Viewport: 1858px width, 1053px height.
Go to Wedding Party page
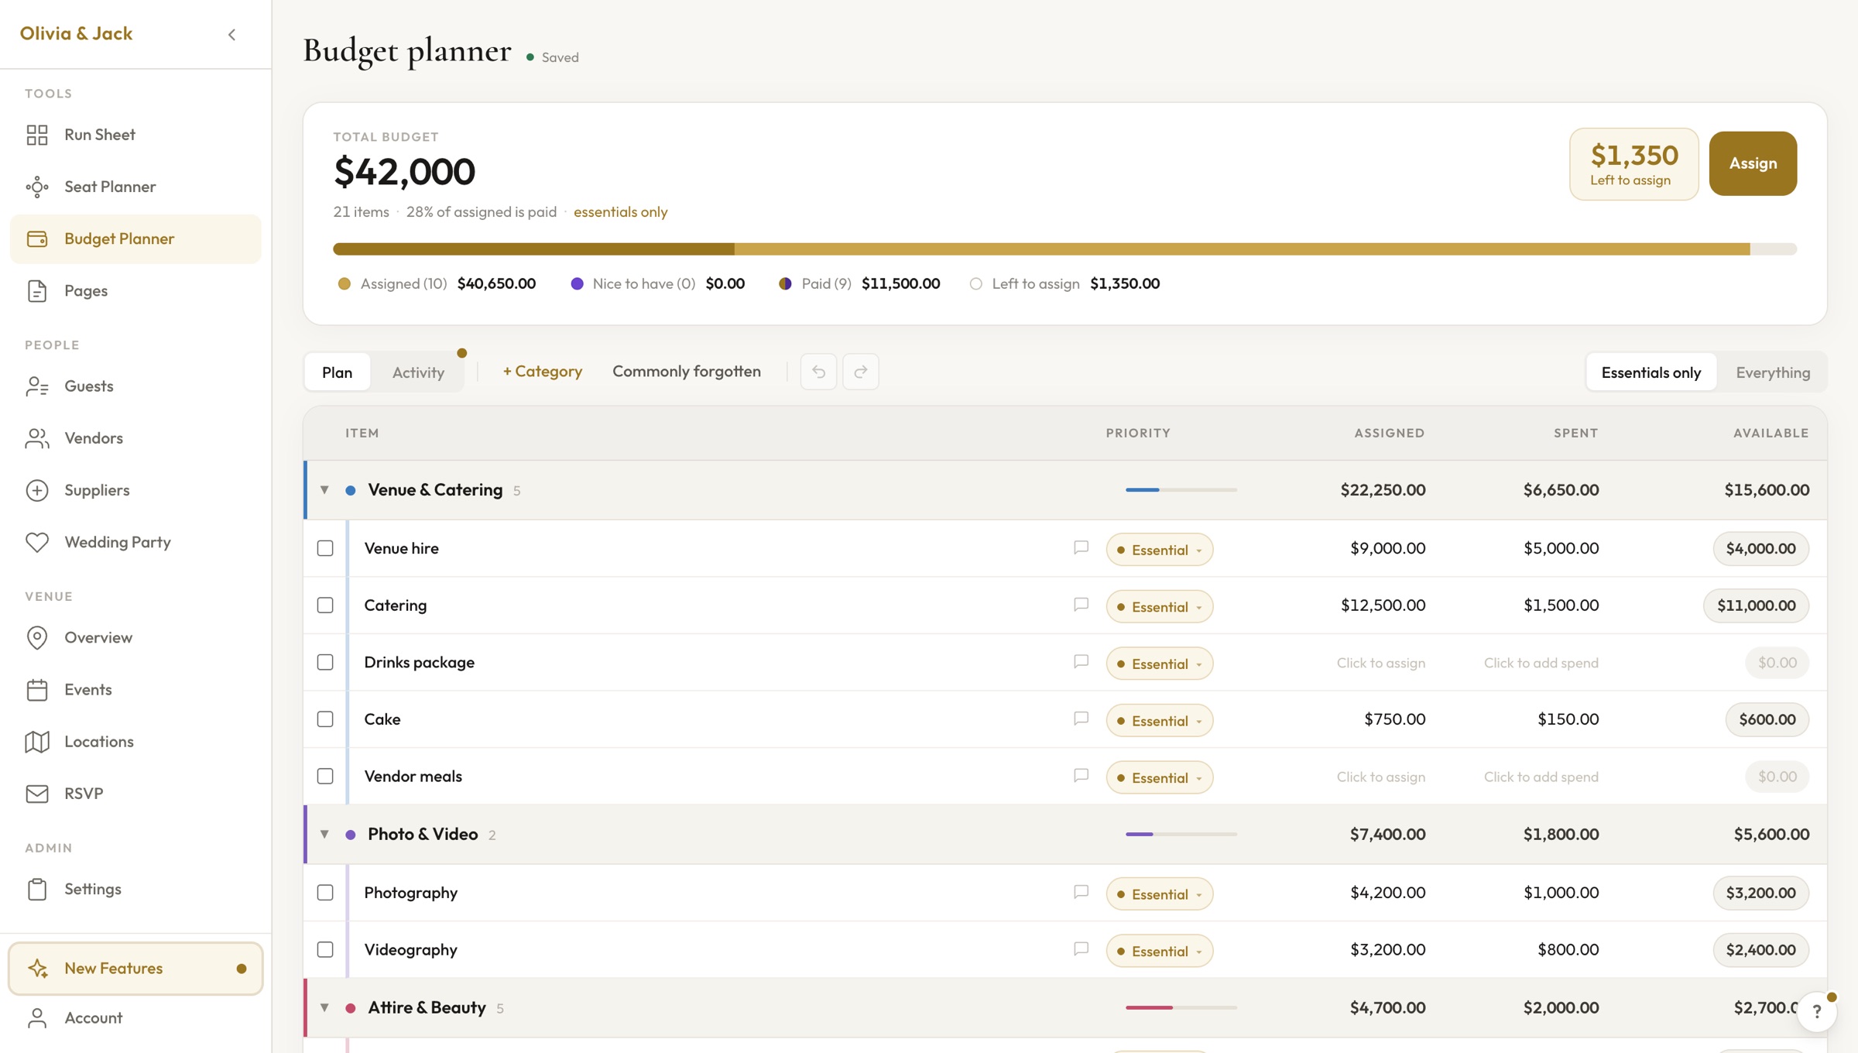(x=135, y=542)
